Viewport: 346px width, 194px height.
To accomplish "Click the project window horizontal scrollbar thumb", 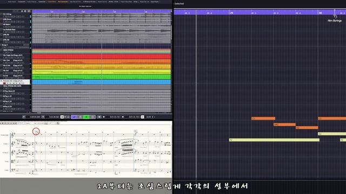I will point(39,113).
